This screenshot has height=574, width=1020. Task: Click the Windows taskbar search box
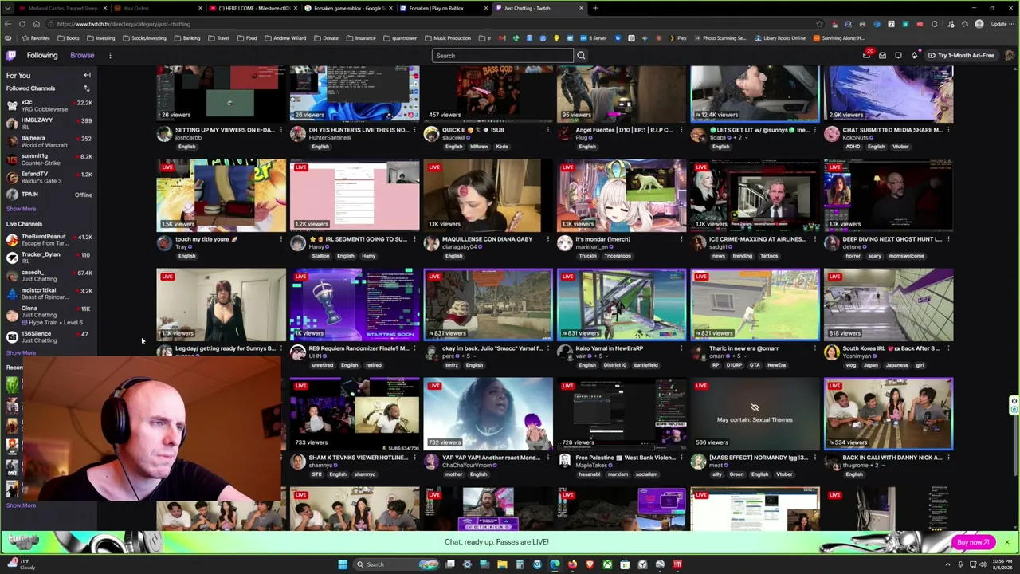pos(395,564)
